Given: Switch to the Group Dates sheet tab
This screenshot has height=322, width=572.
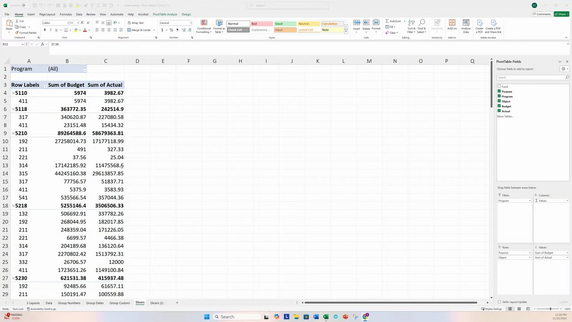Looking at the screenshot, I should (x=95, y=303).
